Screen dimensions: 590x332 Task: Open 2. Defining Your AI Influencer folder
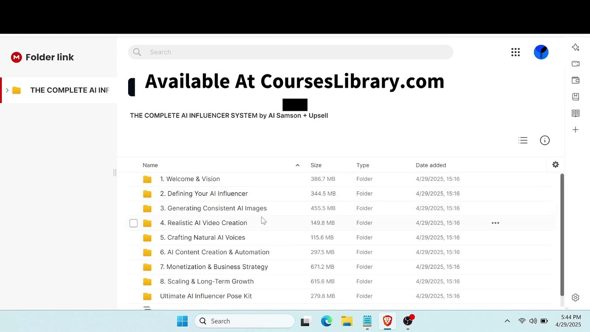204,194
